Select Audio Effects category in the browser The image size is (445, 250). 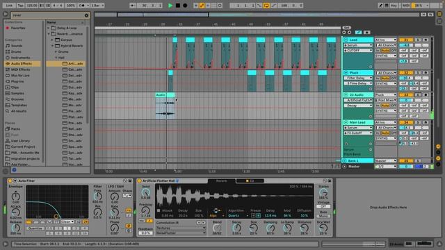click(x=22, y=64)
